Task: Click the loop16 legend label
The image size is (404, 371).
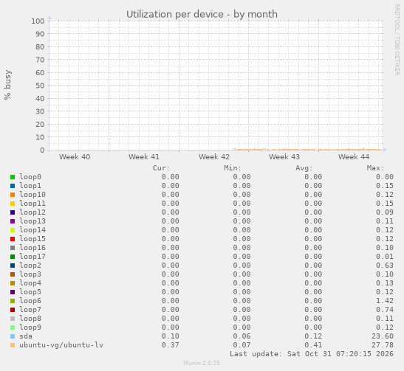Action: point(32,248)
